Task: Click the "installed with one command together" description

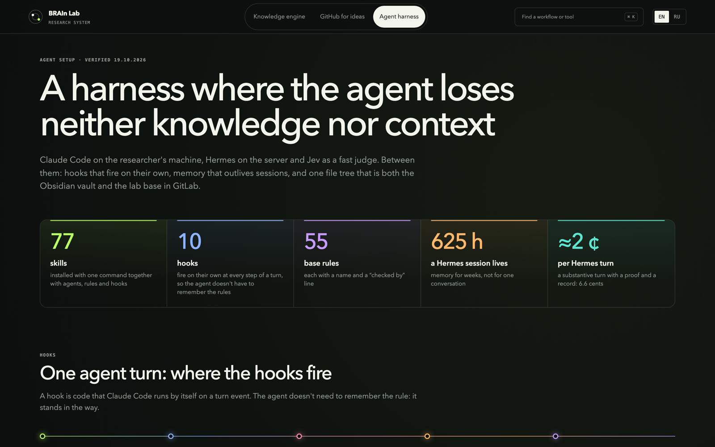Action: click(101, 279)
